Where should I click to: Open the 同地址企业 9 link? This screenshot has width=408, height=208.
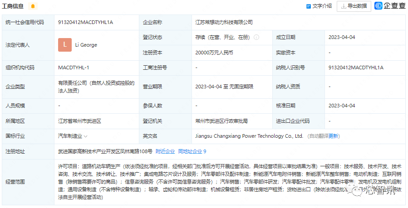coord(192,151)
